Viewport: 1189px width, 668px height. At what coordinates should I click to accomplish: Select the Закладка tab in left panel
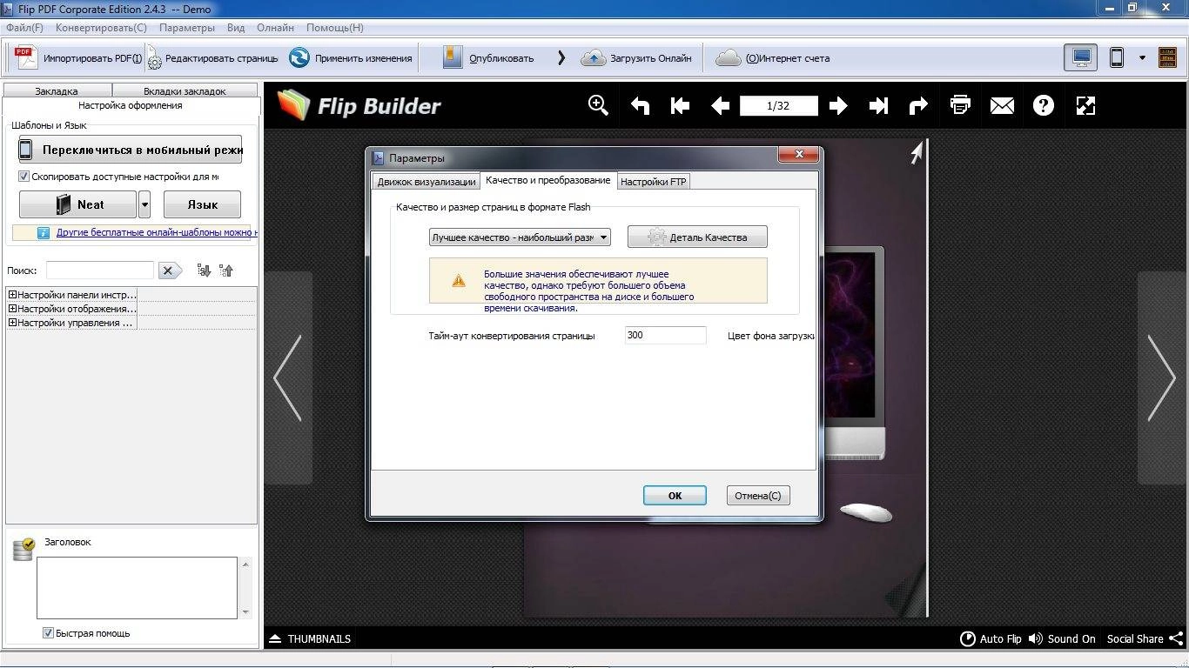[x=57, y=90]
